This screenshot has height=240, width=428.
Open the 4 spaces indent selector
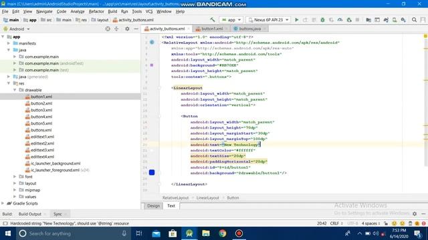370,223
